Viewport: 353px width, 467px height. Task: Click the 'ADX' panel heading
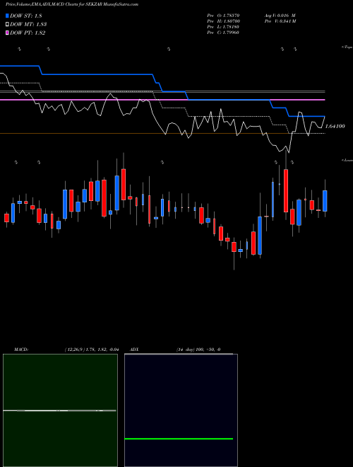tap(134, 350)
